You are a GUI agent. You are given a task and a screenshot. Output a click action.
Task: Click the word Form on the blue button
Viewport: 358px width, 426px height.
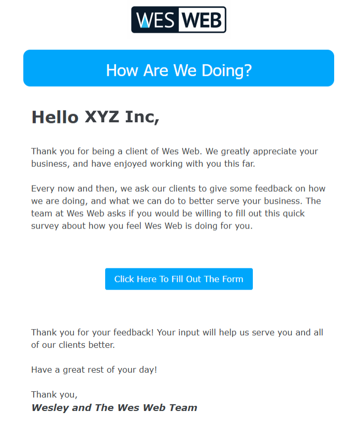(x=233, y=279)
